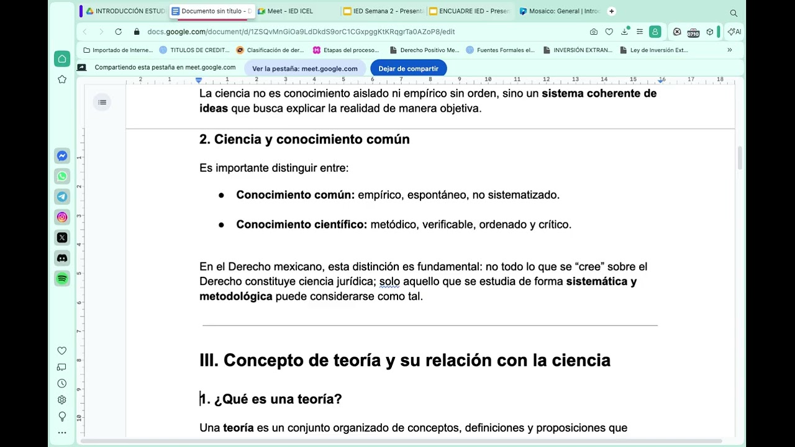795x447 pixels.
Task: Click the purple tab island handle
Action: click(x=81, y=11)
